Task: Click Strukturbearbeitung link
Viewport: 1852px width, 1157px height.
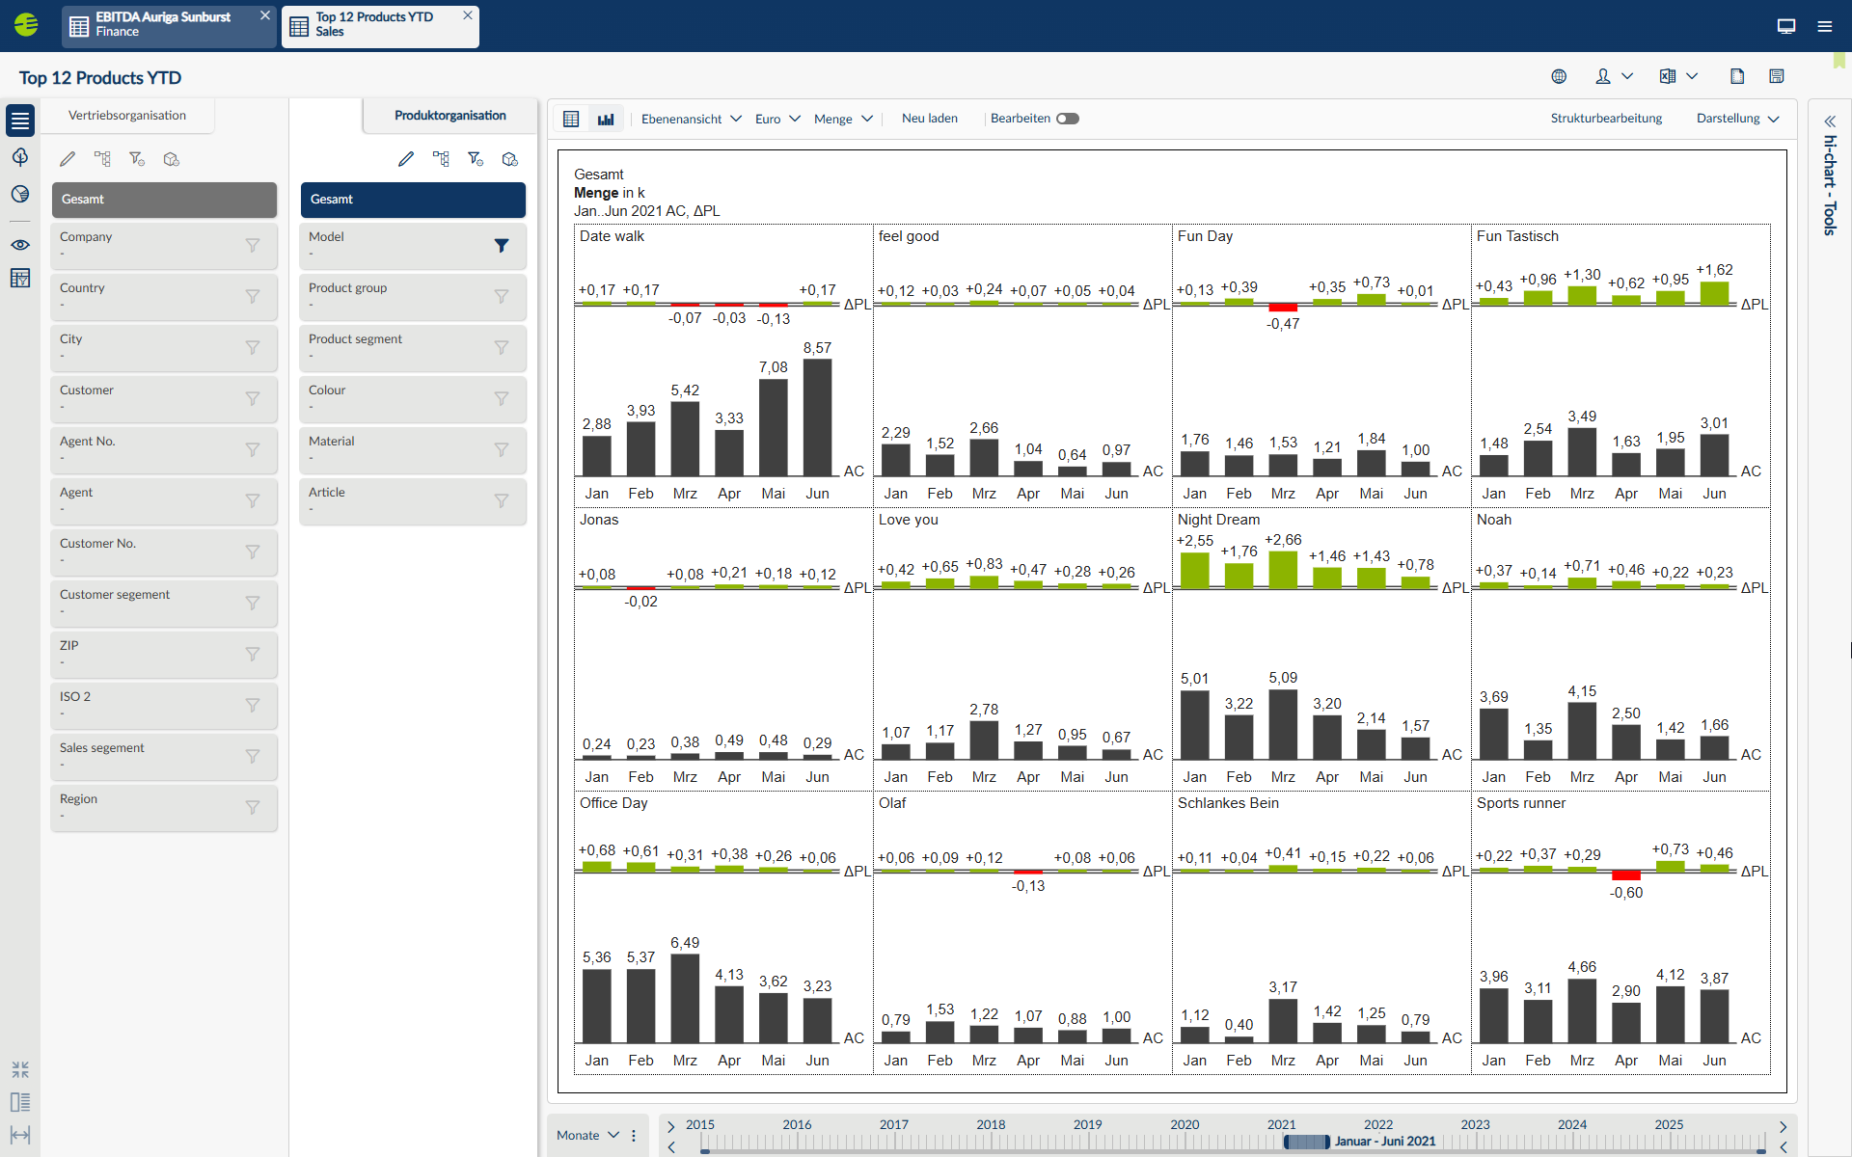Action: (1606, 119)
